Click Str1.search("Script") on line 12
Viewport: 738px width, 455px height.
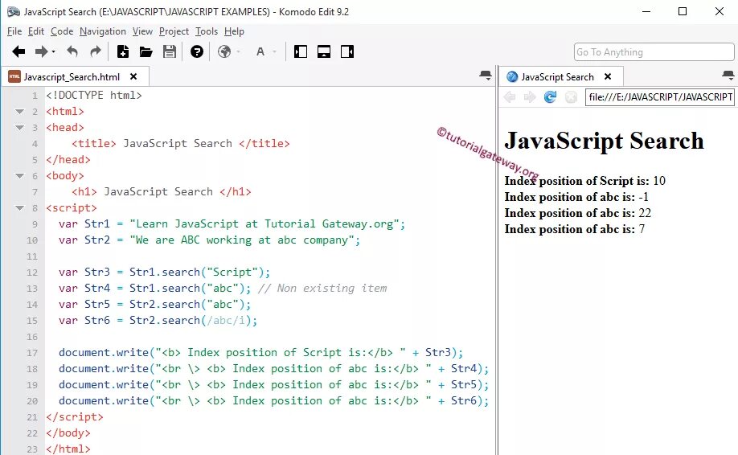[x=197, y=273]
